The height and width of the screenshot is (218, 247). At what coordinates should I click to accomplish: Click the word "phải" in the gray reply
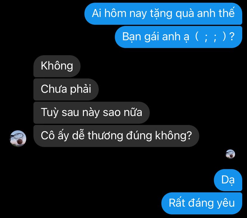click(81, 89)
